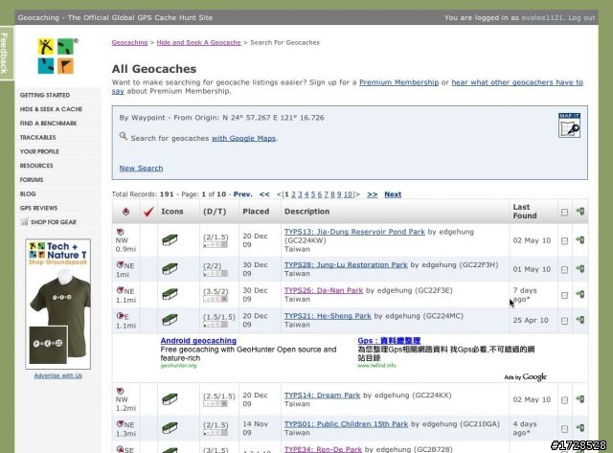The image size is (613, 453).
Task: Click size indicator bar for Da-Nan Park
Action: click(x=216, y=299)
